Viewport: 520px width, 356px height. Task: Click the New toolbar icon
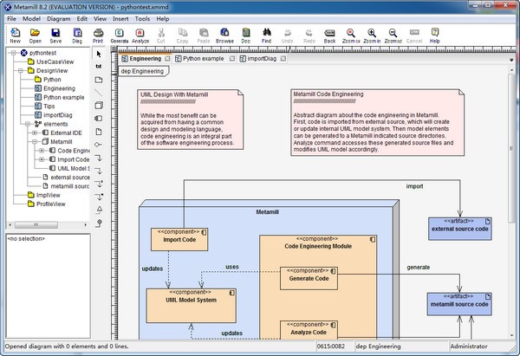coord(16,36)
